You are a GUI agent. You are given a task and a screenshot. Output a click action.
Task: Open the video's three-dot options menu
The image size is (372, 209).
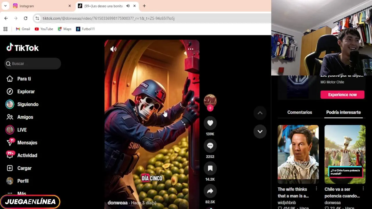(191, 49)
